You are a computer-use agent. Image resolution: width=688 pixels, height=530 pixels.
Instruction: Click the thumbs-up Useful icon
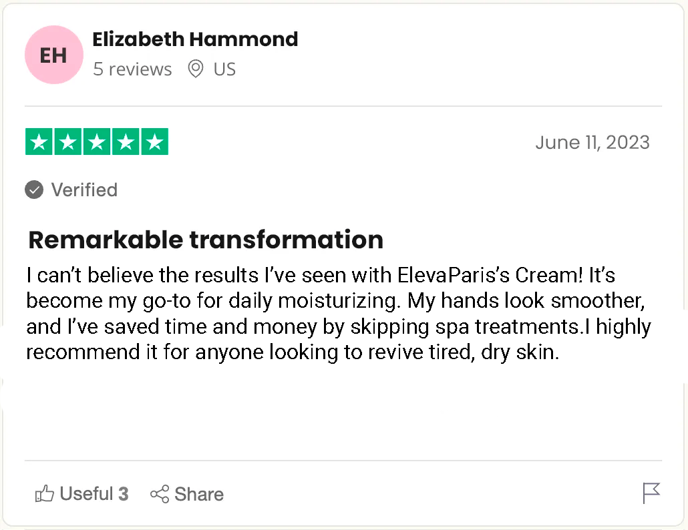click(x=45, y=494)
